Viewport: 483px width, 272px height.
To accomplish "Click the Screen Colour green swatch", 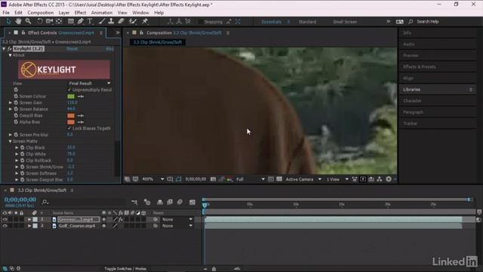I will click(71, 96).
